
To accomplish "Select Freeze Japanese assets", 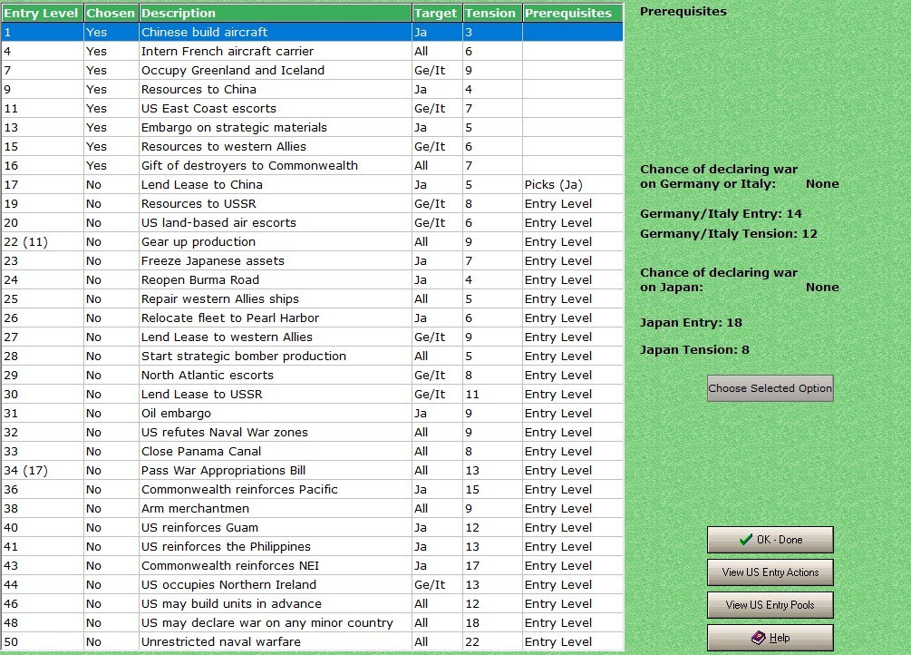I will (313, 260).
